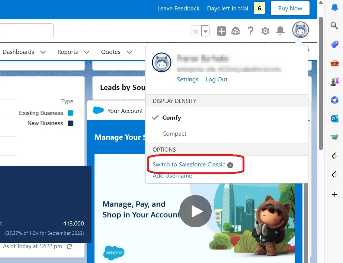The width and height of the screenshot is (343, 263).
Task: Click the Salesforce cloud logo in Your Account
Action: point(98,110)
